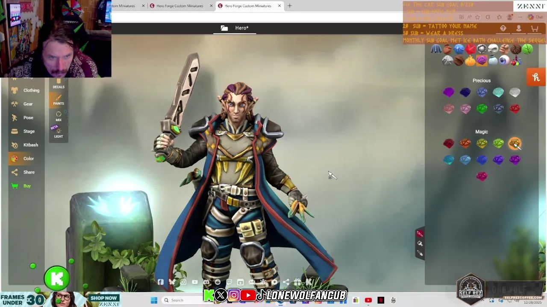Screen dimensions: 547x307
Task: Select the Pose menu item
Action: pos(23,118)
